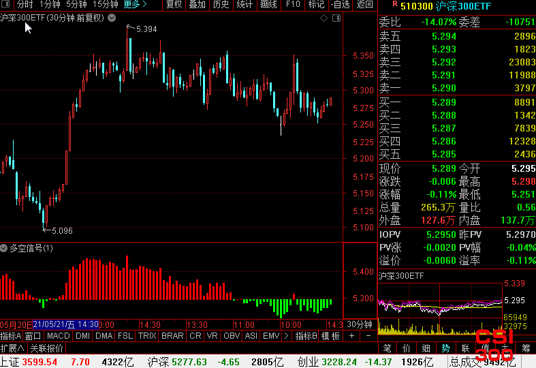
Task: Show more indicators with the > arrow
Action: [x=286, y=336]
